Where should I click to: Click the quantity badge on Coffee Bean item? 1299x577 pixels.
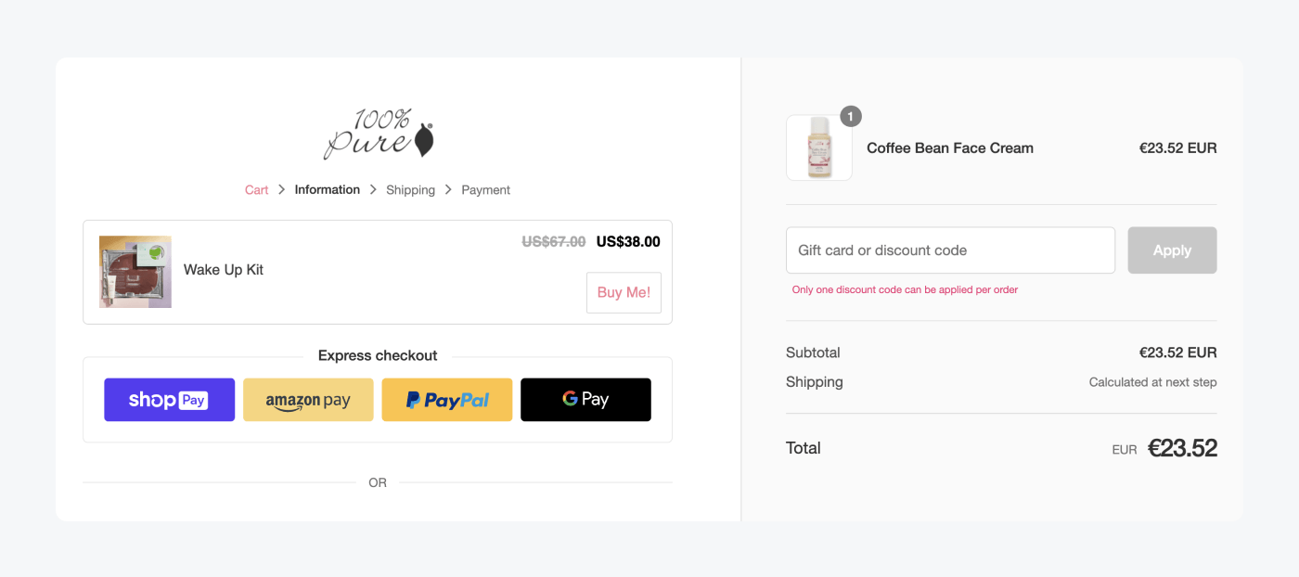coord(850,116)
